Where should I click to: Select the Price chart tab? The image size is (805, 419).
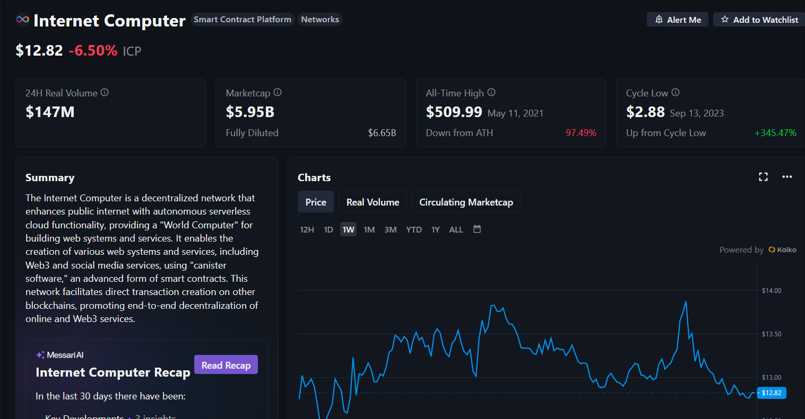[x=316, y=202]
